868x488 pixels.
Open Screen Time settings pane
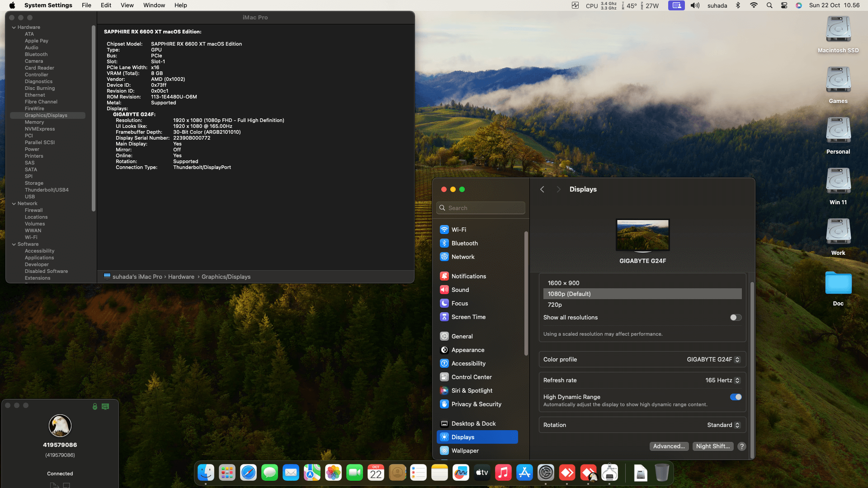coord(468,317)
